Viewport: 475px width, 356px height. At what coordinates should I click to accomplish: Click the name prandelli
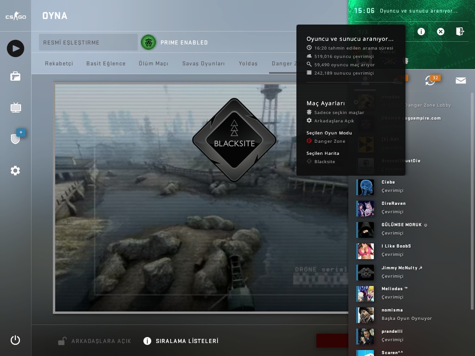392,331
